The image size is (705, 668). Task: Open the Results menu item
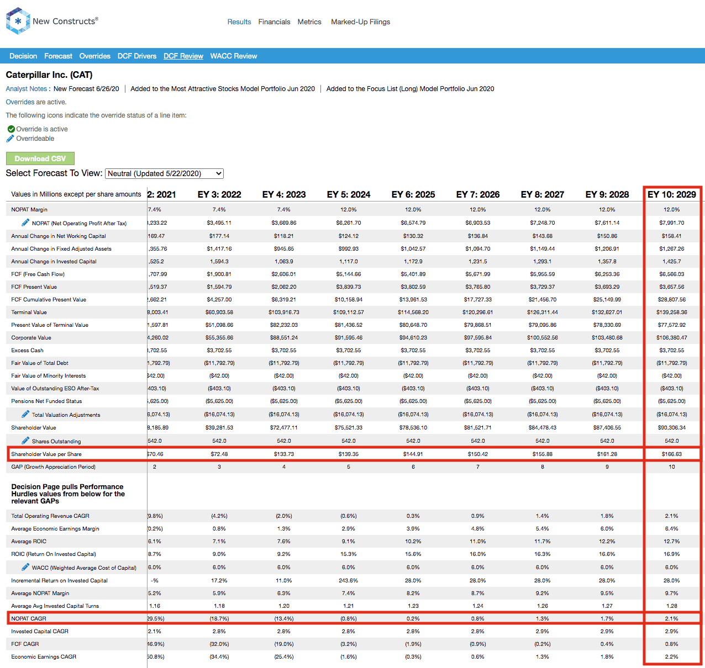pos(239,22)
